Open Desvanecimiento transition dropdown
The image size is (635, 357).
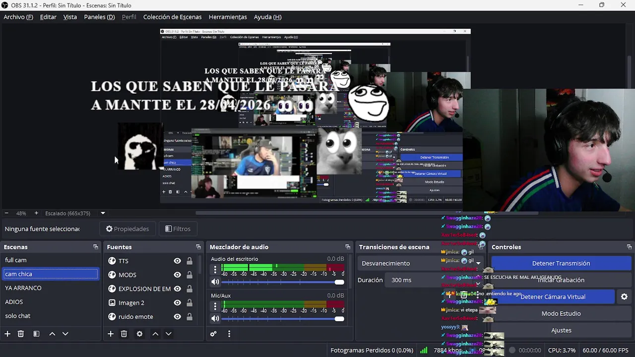point(422,263)
